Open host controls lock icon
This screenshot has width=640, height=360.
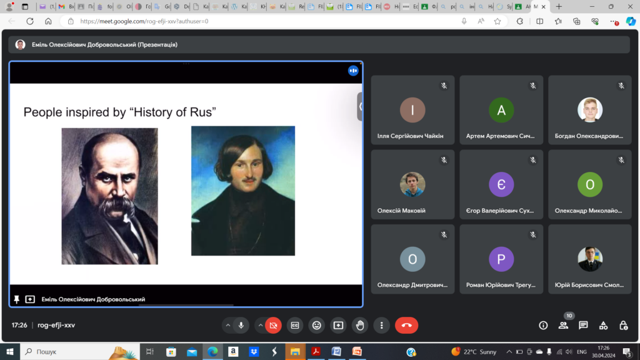623,325
